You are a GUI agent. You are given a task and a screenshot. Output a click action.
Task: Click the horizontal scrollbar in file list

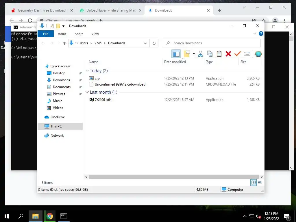pos(173,177)
